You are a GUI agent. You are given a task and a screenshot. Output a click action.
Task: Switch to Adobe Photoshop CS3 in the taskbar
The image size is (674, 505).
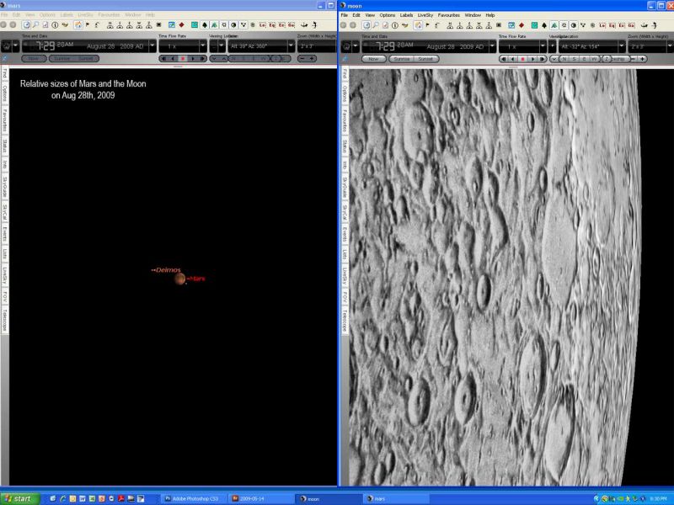(x=192, y=499)
